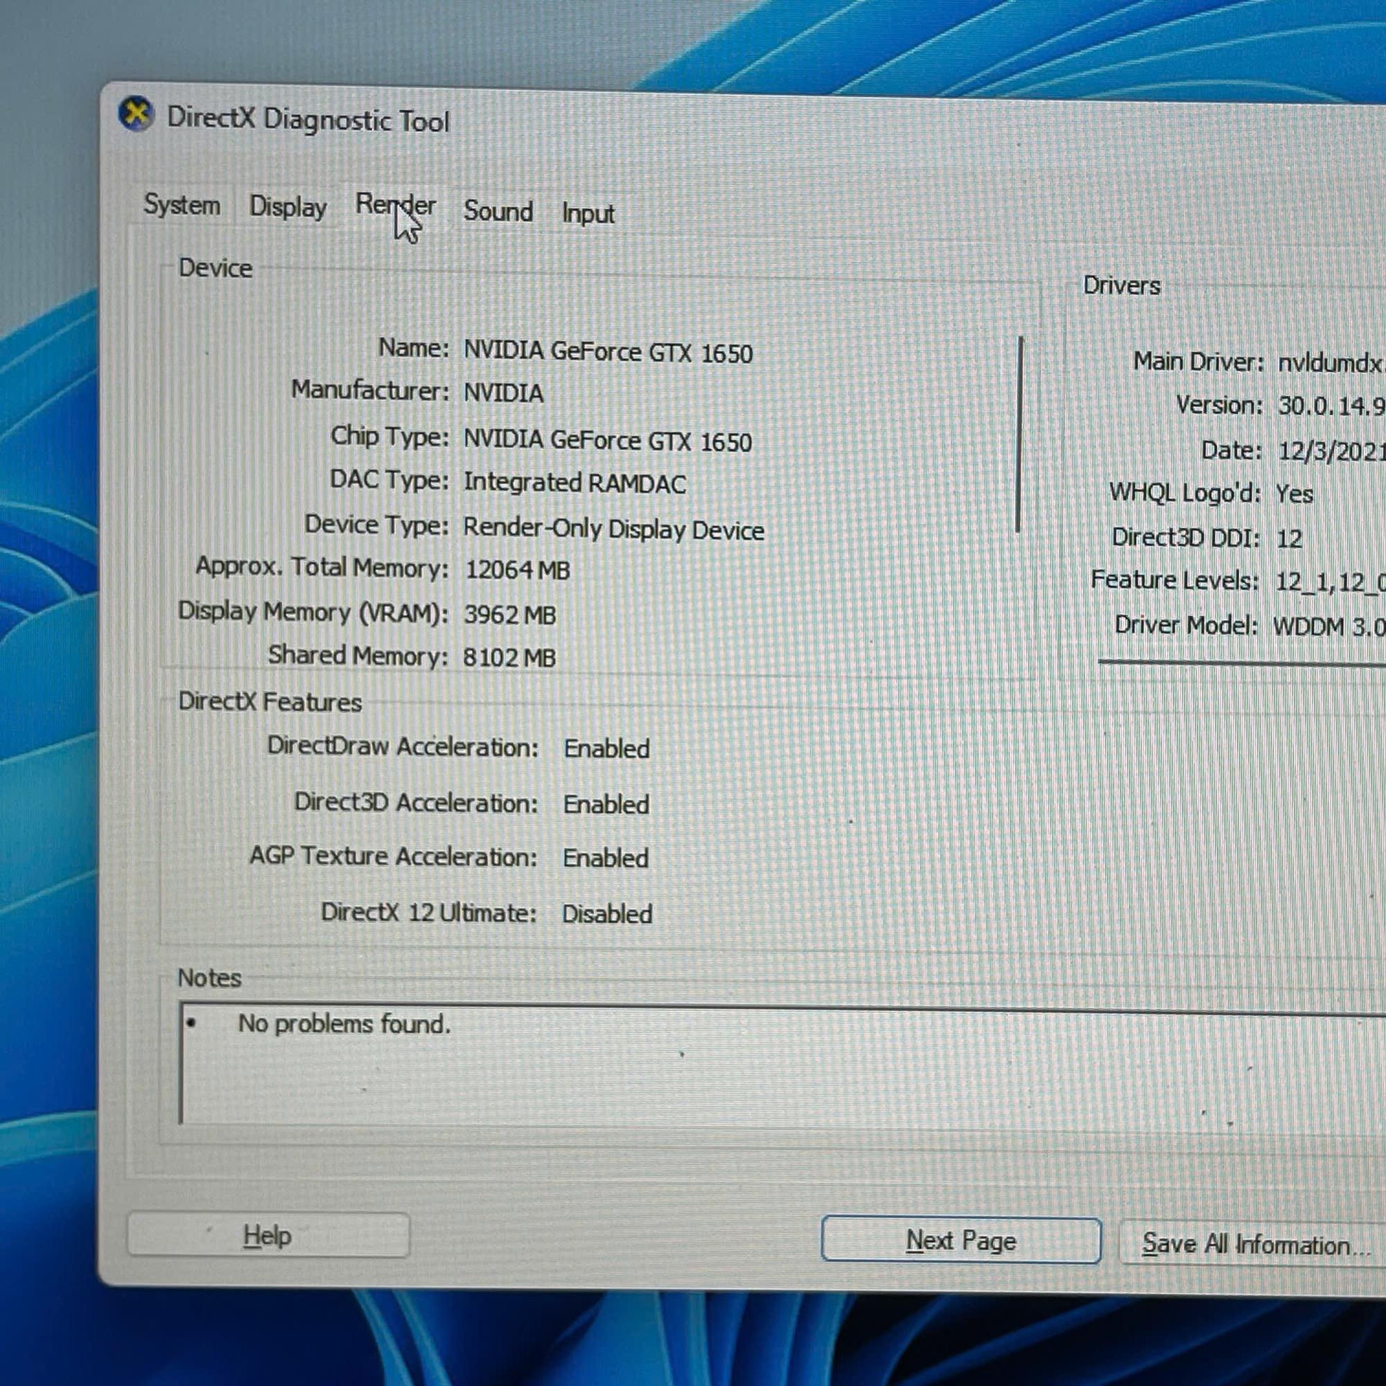Click Direct3D DDI value '12'
The height and width of the screenshot is (1386, 1386).
[x=1288, y=538]
